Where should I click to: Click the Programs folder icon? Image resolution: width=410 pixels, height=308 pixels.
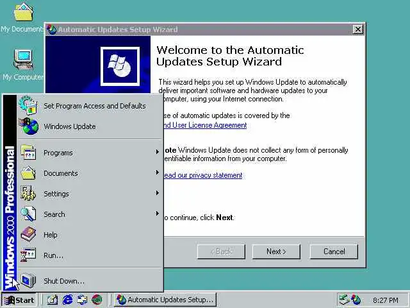28,153
